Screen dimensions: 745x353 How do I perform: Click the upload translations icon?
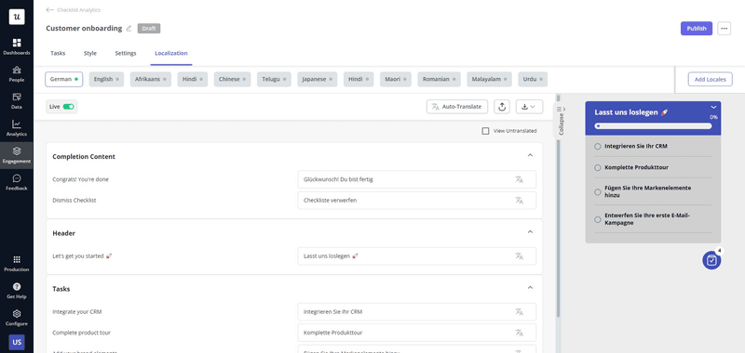click(x=502, y=107)
